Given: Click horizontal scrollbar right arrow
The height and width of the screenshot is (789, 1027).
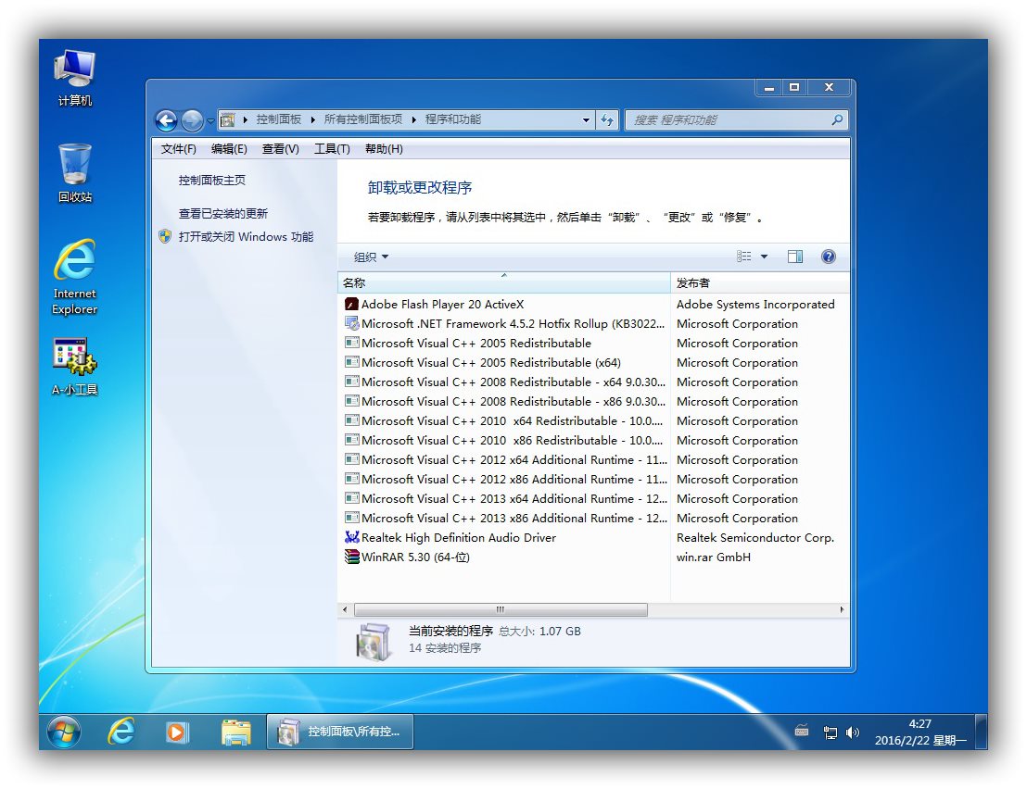Looking at the screenshot, I should 842,609.
